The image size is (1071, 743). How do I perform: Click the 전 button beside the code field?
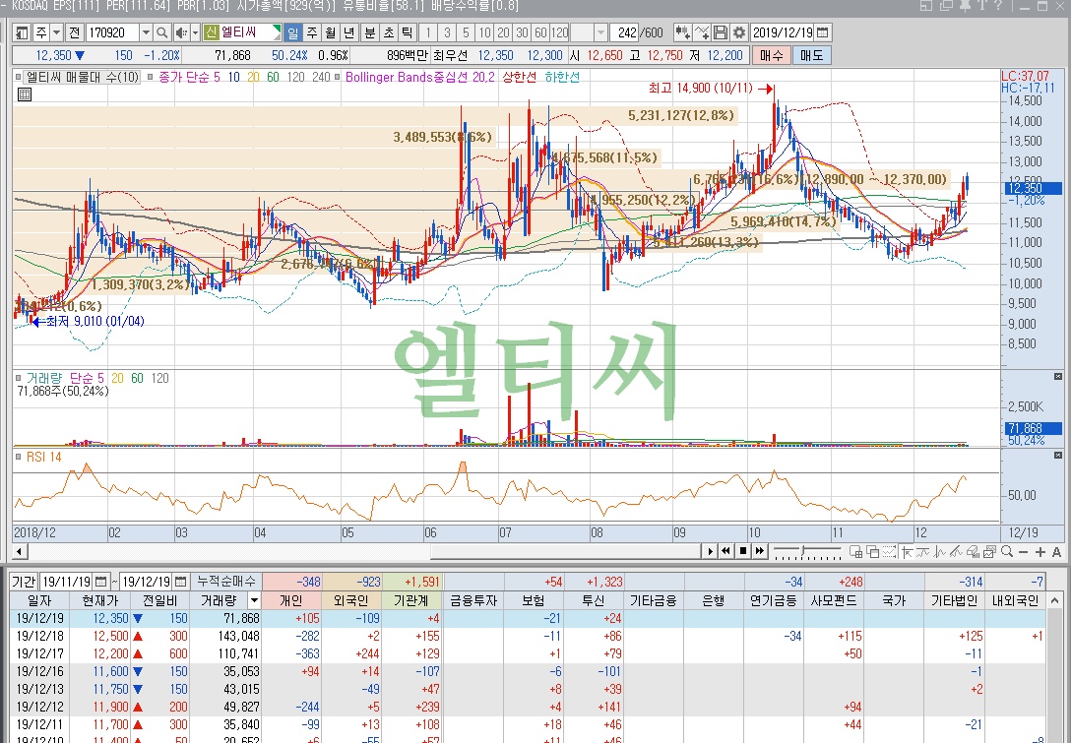click(75, 32)
